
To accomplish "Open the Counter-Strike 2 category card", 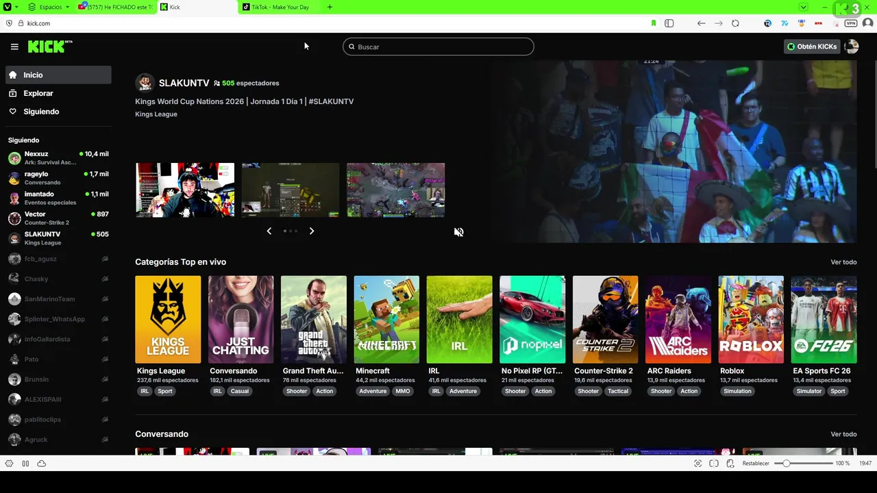I will tap(605, 320).
